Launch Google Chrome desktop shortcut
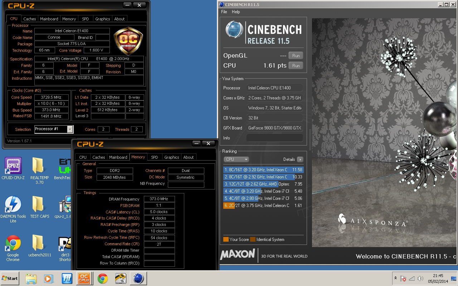Screen dimensions: 458x286 13,248
